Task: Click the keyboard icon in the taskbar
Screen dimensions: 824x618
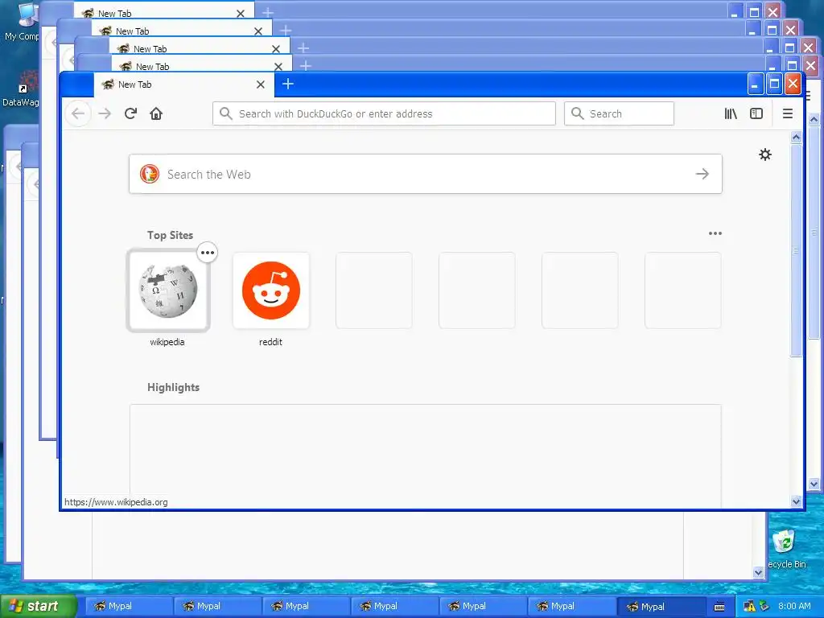Action: pos(719,607)
